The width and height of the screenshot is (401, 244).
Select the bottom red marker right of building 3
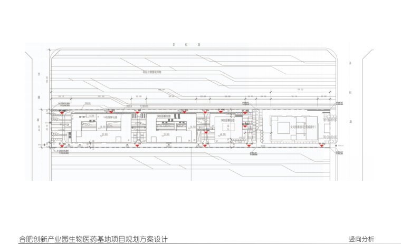tap(248, 145)
